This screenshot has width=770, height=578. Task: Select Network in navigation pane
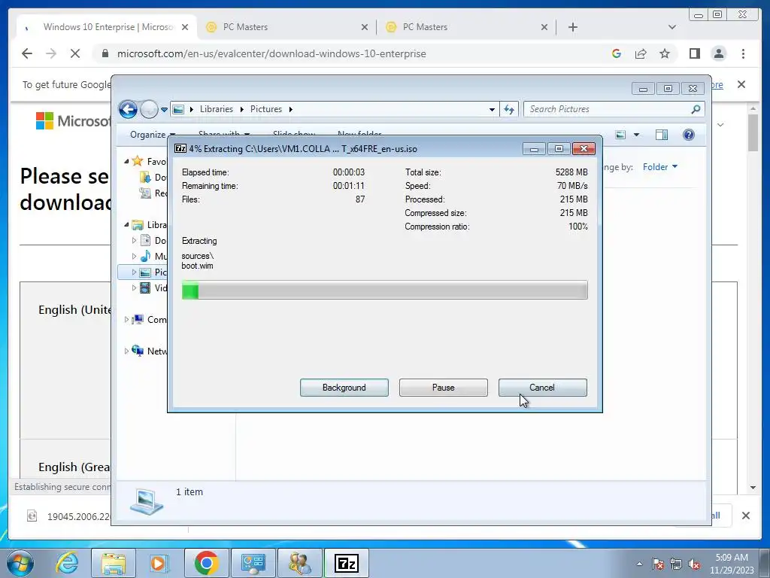150,351
